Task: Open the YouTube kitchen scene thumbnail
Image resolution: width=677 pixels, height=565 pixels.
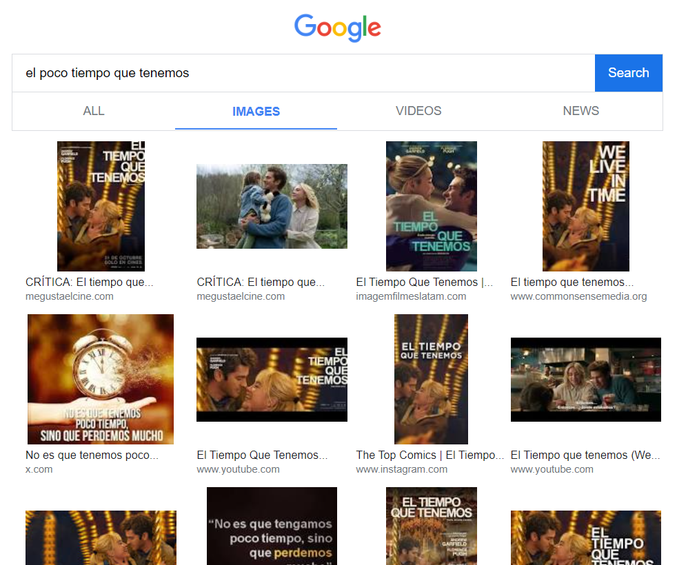Action: coord(585,379)
